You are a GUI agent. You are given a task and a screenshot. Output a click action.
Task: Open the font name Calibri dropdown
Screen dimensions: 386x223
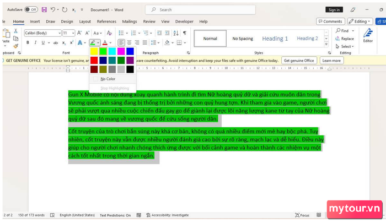tap(60, 33)
